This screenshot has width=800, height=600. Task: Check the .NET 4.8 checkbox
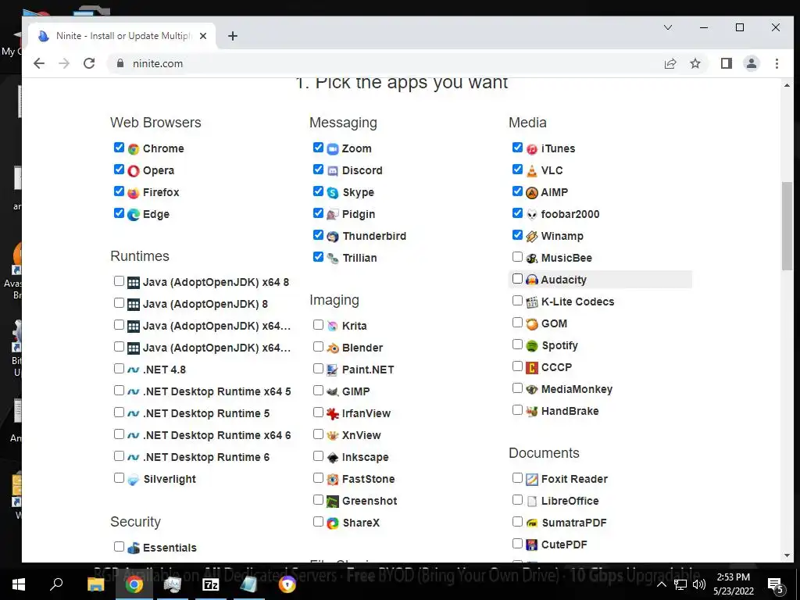119,369
